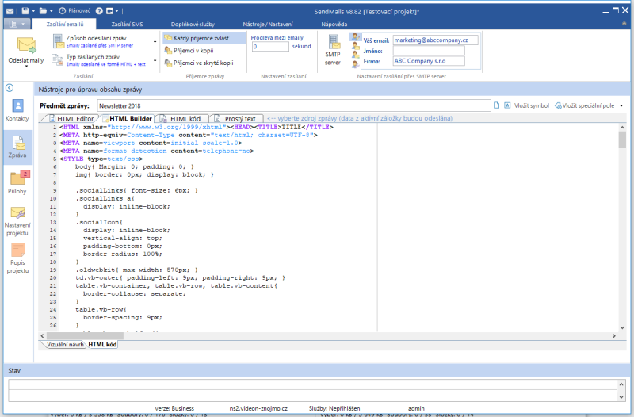Open Popis projektu in sidebar
The image size is (634, 417).
[17, 258]
